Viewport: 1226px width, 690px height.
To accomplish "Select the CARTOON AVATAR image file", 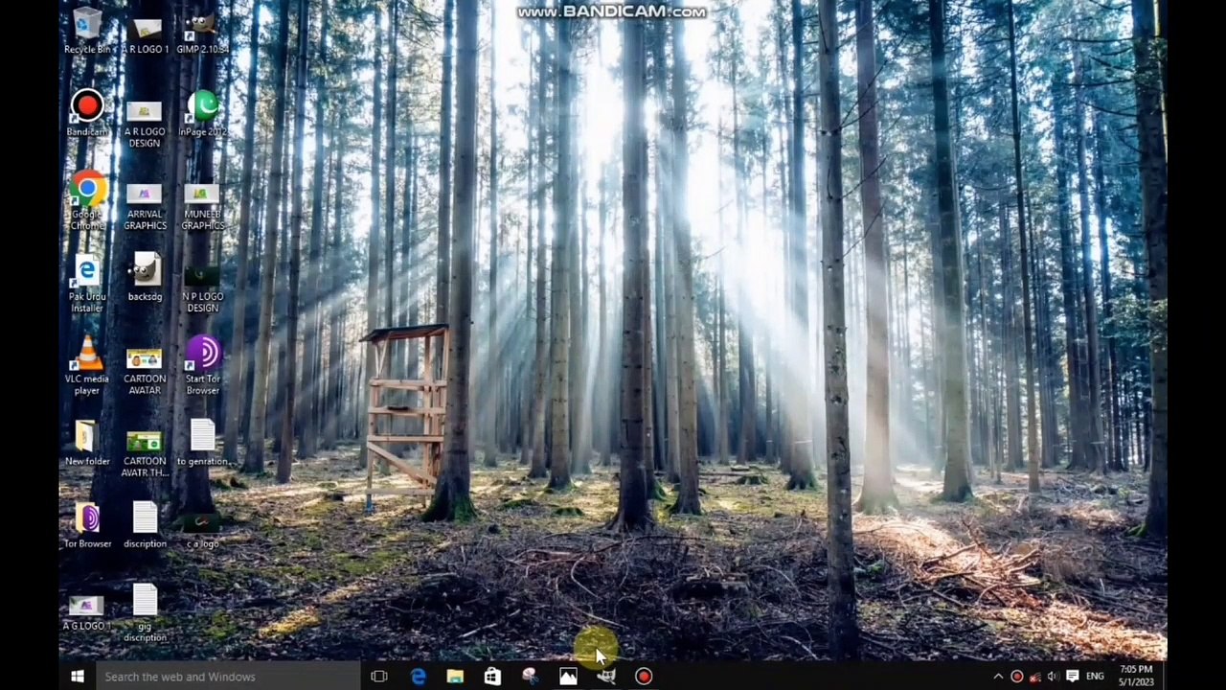I will point(145,360).
